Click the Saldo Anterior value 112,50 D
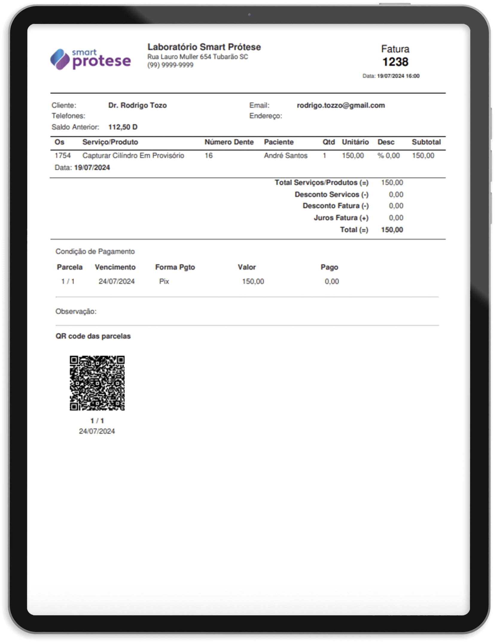This screenshot has width=495, height=642. [x=123, y=127]
